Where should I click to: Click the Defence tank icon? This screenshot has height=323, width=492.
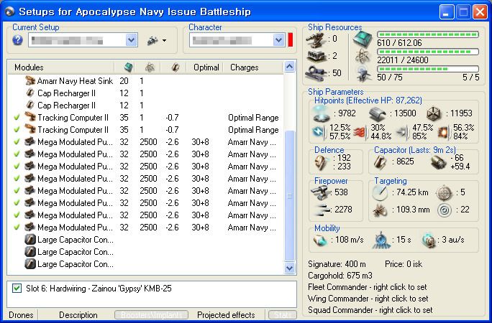(322, 162)
